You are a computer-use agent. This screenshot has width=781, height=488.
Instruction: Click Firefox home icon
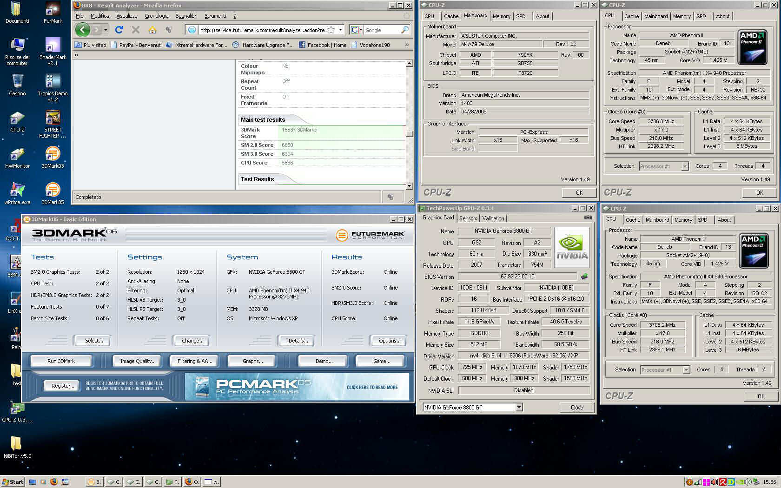click(152, 30)
